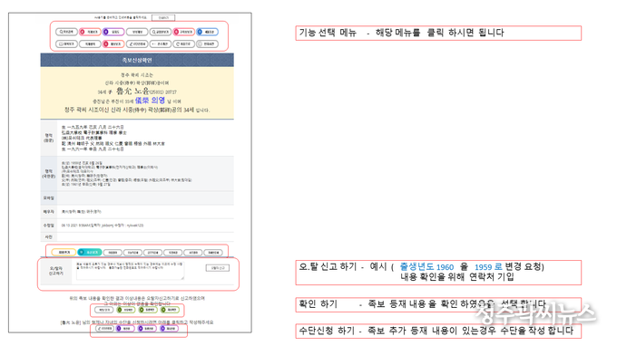
Task: Select the teal highlighted button in relative row
Action: pos(90,252)
